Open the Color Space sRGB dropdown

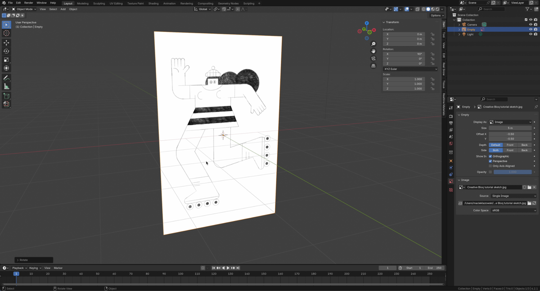click(x=513, y=210)
